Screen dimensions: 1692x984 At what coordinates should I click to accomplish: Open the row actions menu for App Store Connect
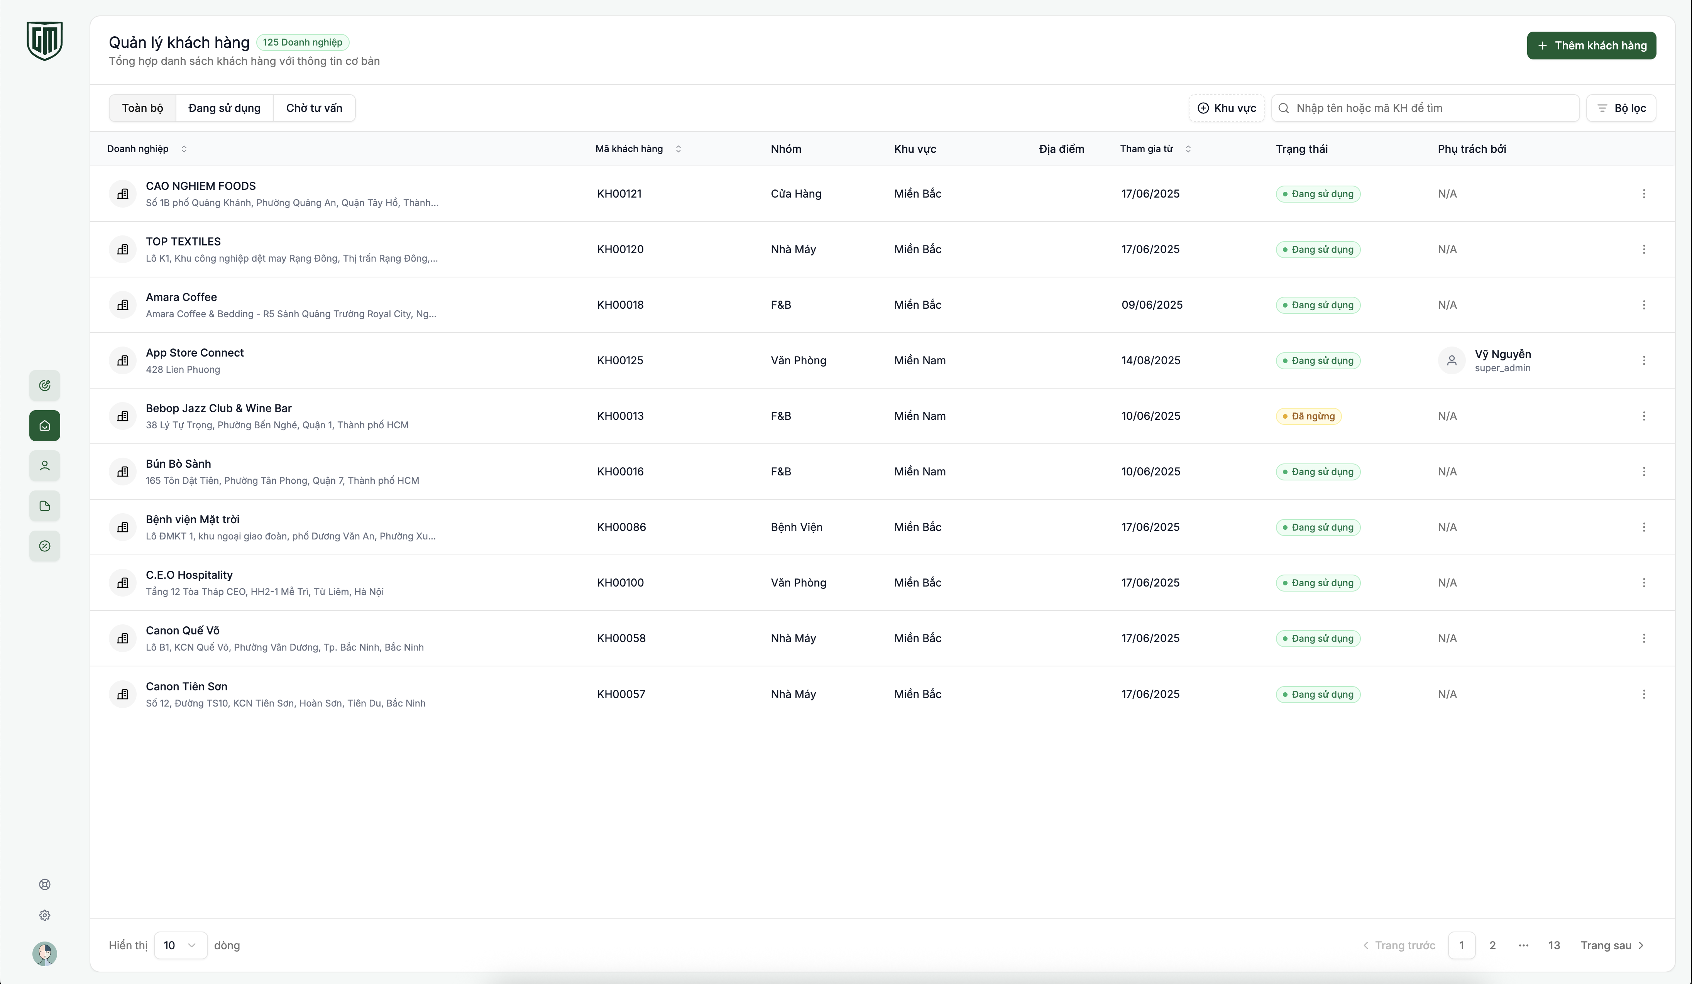[x=1644, y=360]
